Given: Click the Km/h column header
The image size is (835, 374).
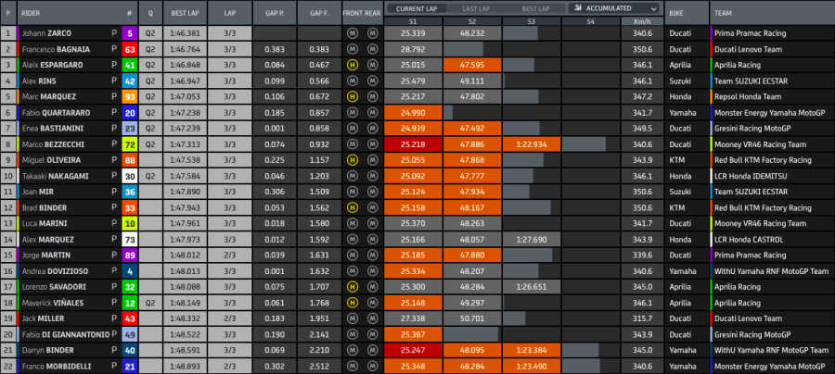Looking at the screenshot, I should [x=642, y=21].
